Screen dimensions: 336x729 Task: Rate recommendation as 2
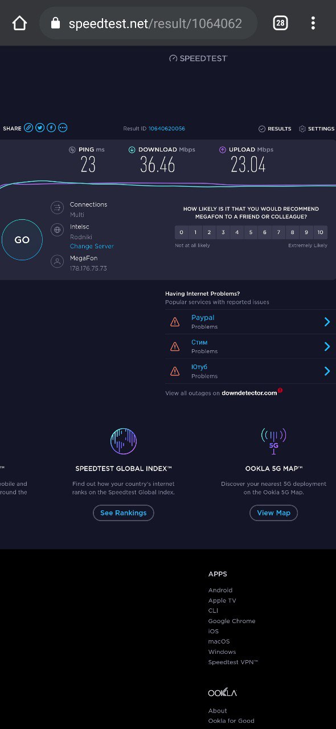[x=209, y=232]
